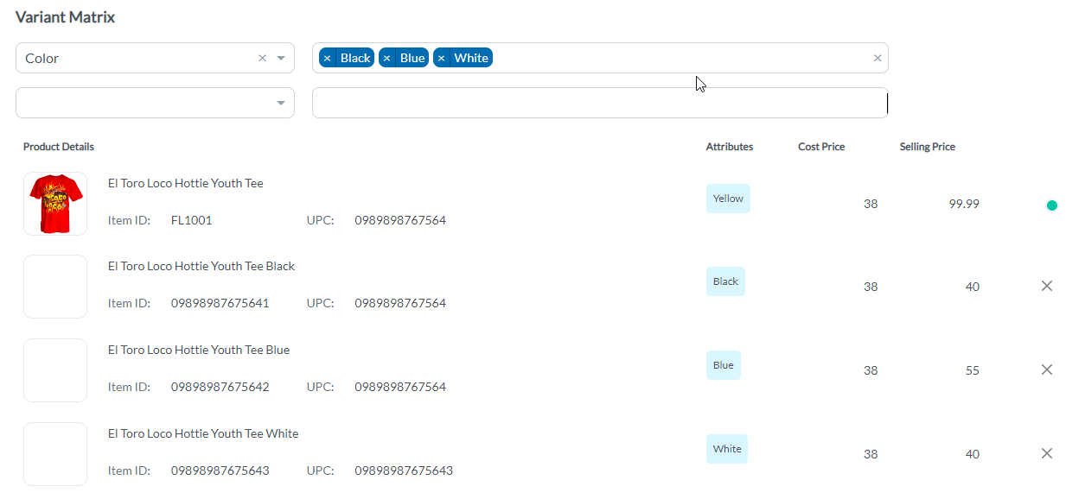Delete the White variant row
This screenshot has height=499, width=1085.
tap(1047, 452)
